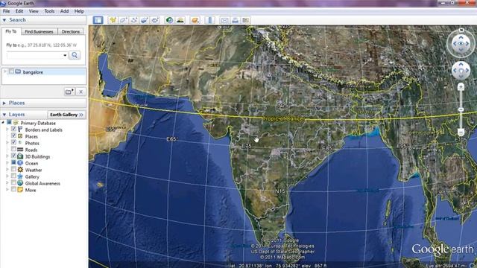Click the Weather sun icon in layers
The width and height of the screenshot is (477, 268).
point(20,170)
